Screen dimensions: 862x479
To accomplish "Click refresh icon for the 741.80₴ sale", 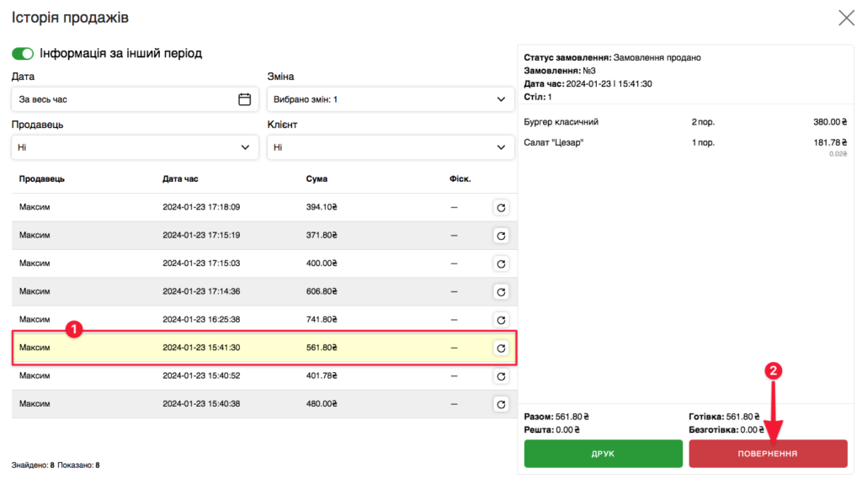I will [x=501, y=320].
